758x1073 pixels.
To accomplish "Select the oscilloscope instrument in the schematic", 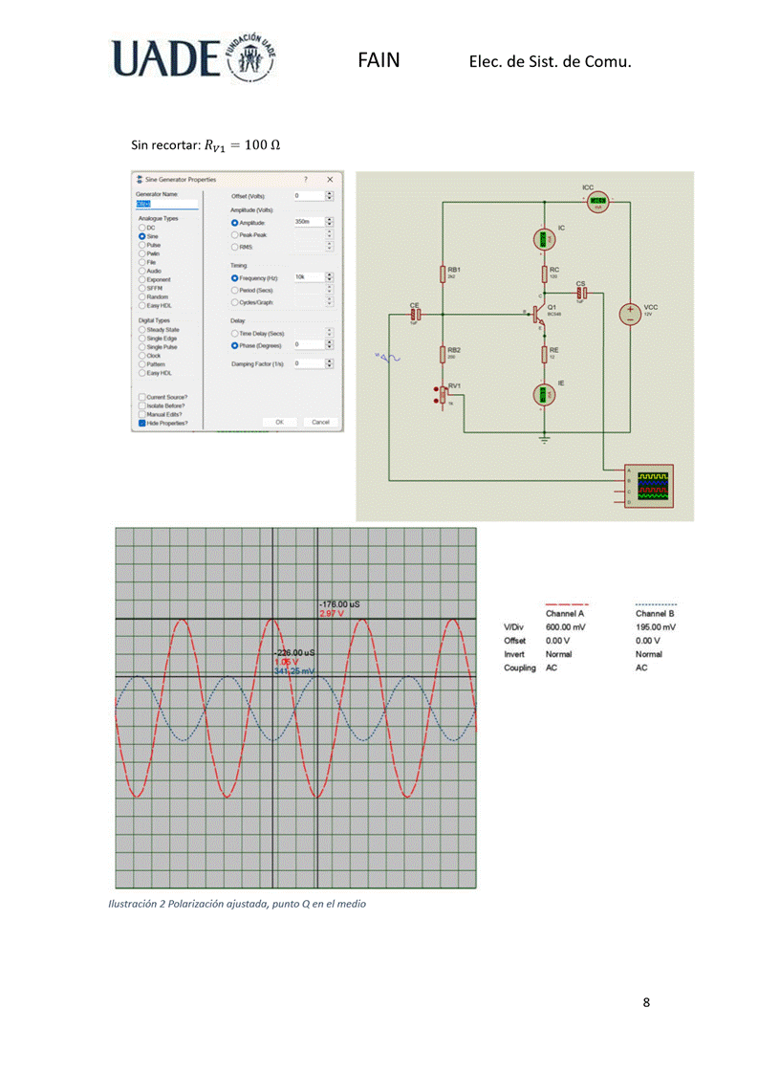I will [648, 486].
